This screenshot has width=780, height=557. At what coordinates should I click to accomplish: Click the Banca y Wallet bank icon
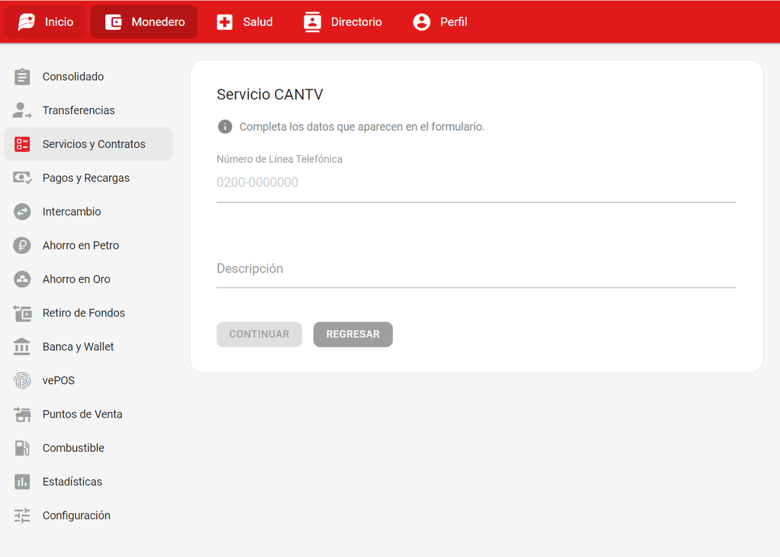pos(22,347)
